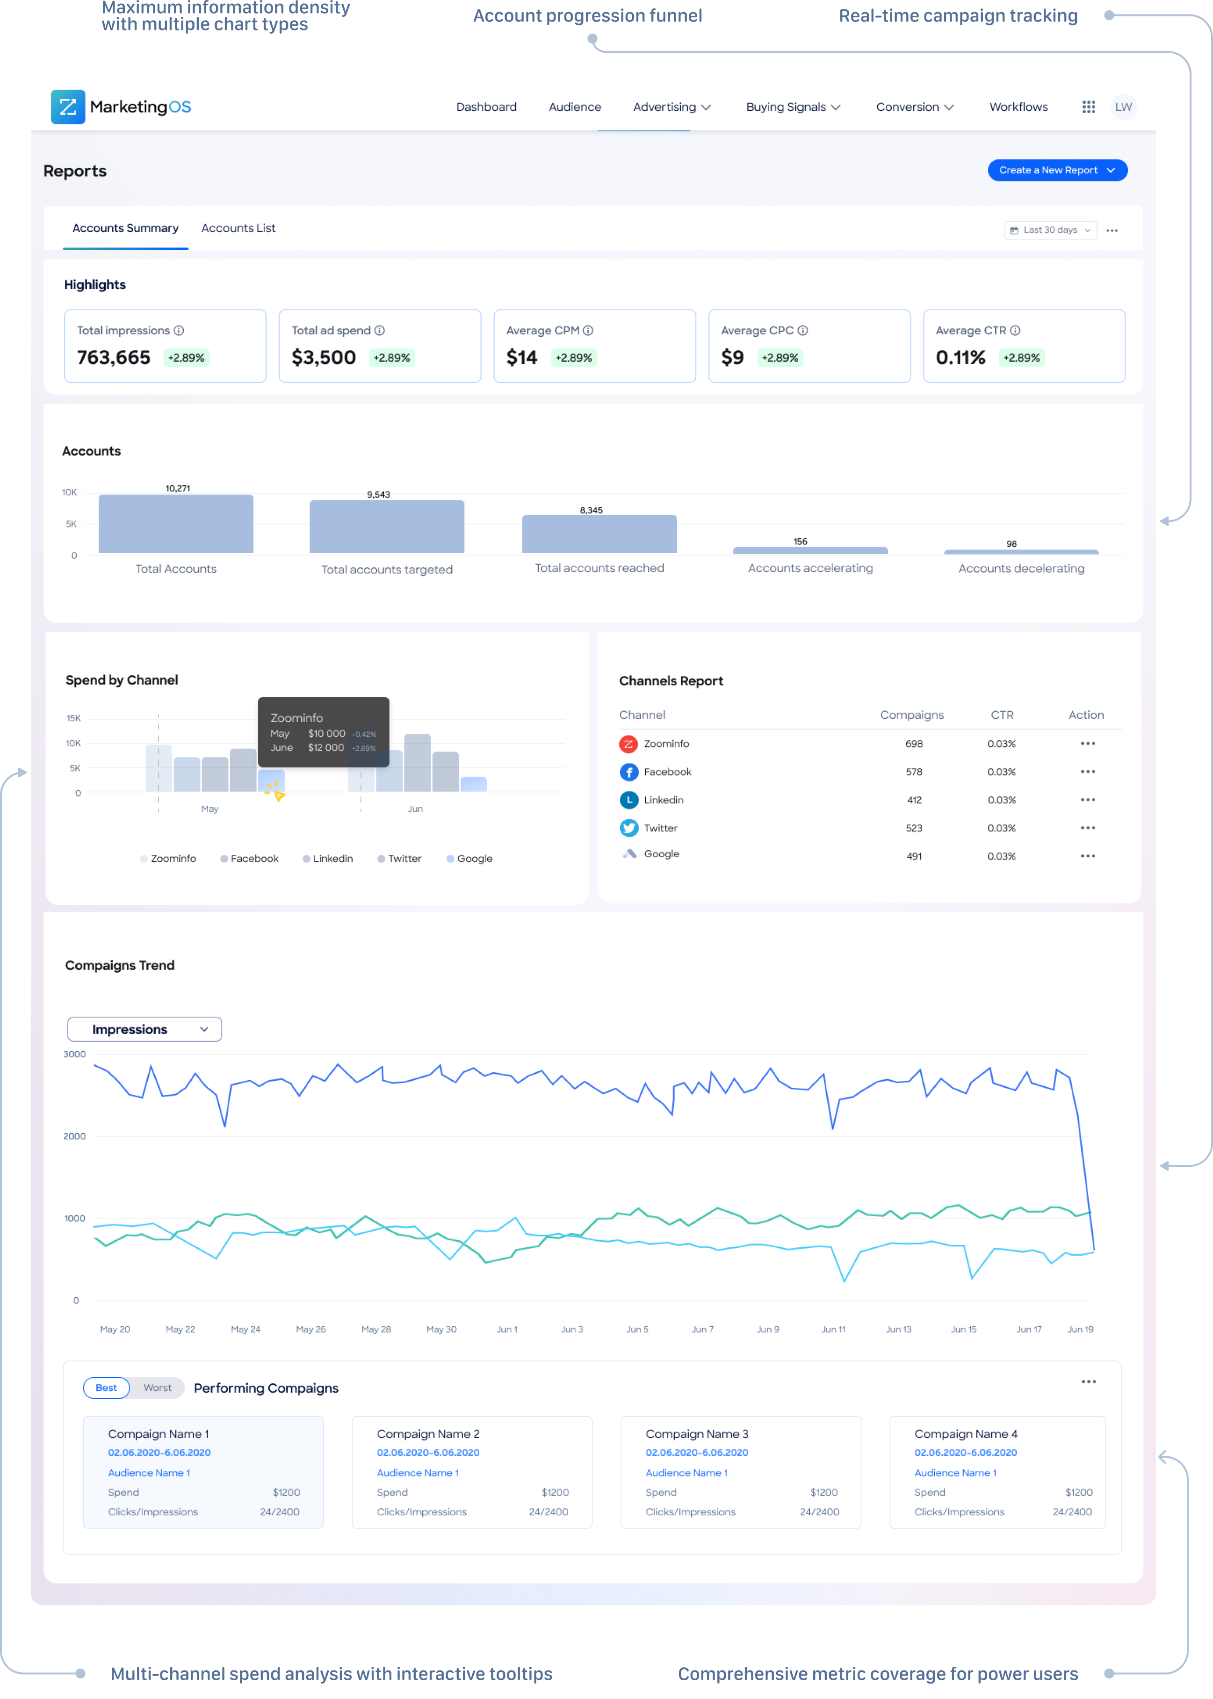Click the Total accounts reached bar
1213x1699 pixels.
(x=599, y=534)
